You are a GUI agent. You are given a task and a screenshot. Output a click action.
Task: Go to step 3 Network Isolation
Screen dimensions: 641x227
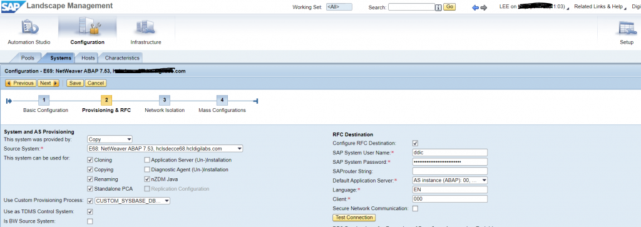[165, 100]
